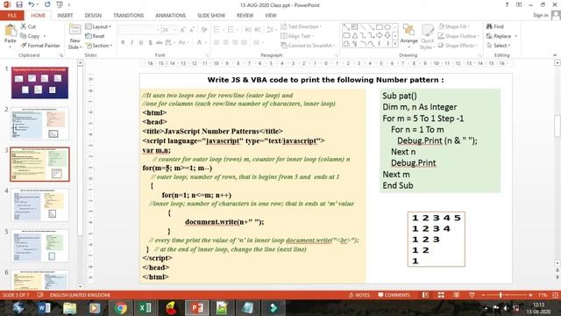Toggle the NOTES pane in status bar
The image size is (561, 316).
point(359,295)
